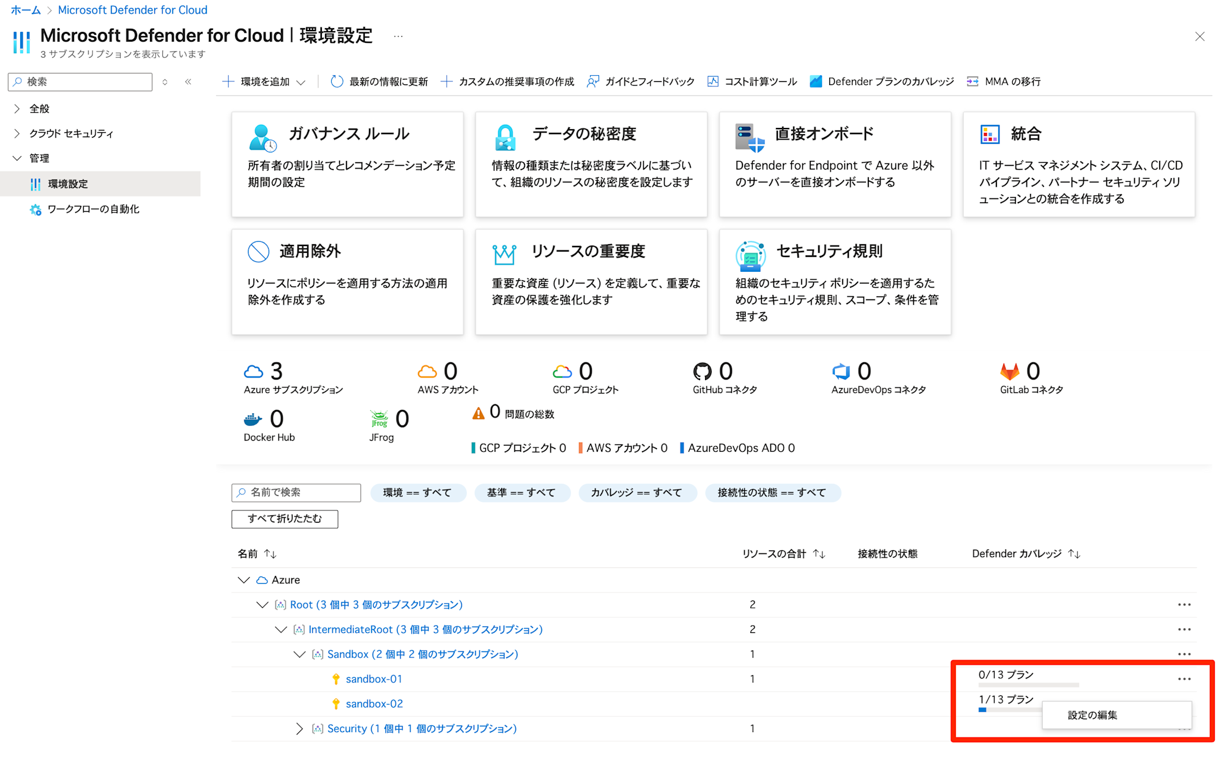
Task: Open the コスト計算ツール
Action: [x=752, y=81]
